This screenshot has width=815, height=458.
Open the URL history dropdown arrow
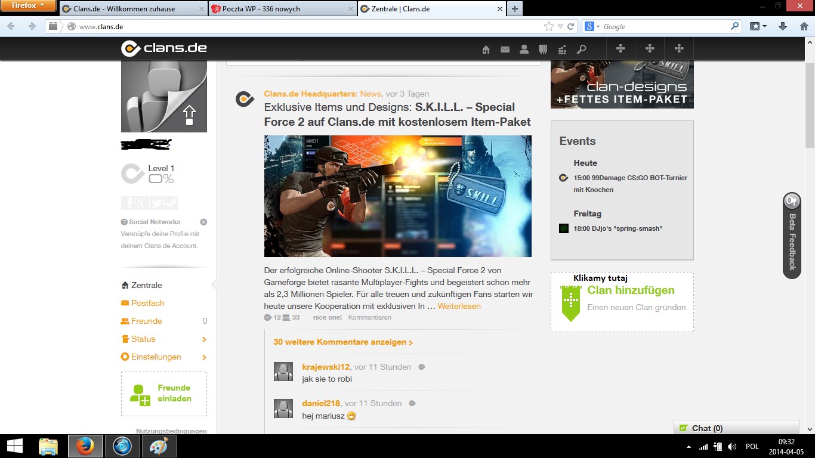[x=560, y=27]
